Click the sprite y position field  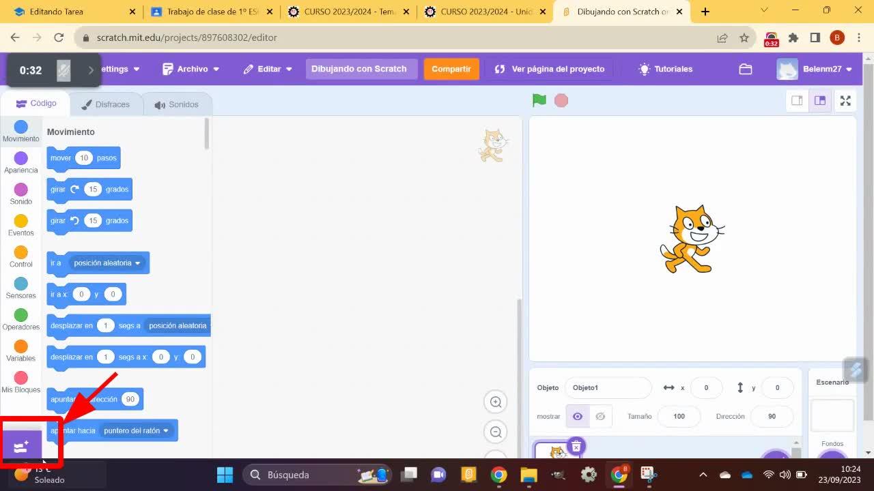click(x=777, y=387)
